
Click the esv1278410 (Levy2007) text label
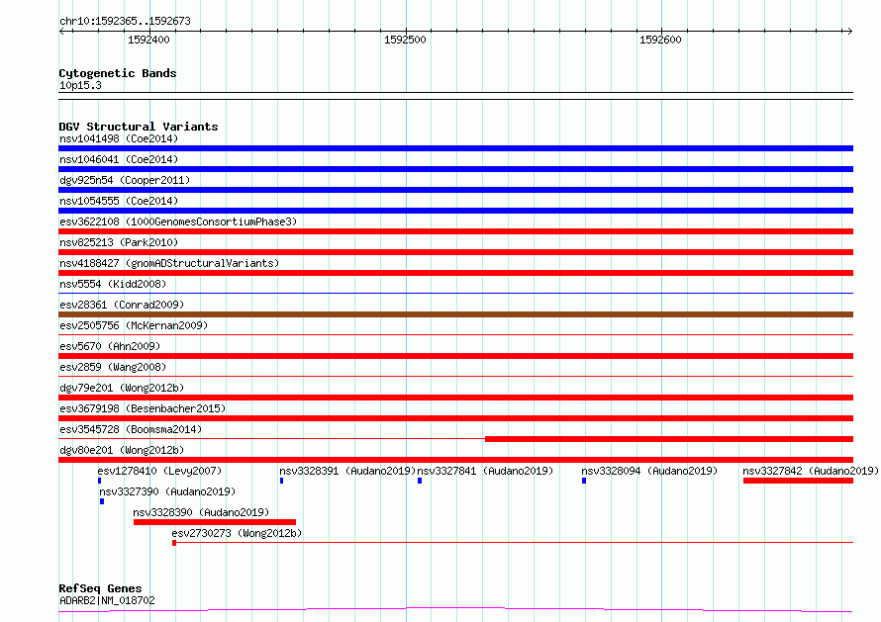click(x=159, y=471)
